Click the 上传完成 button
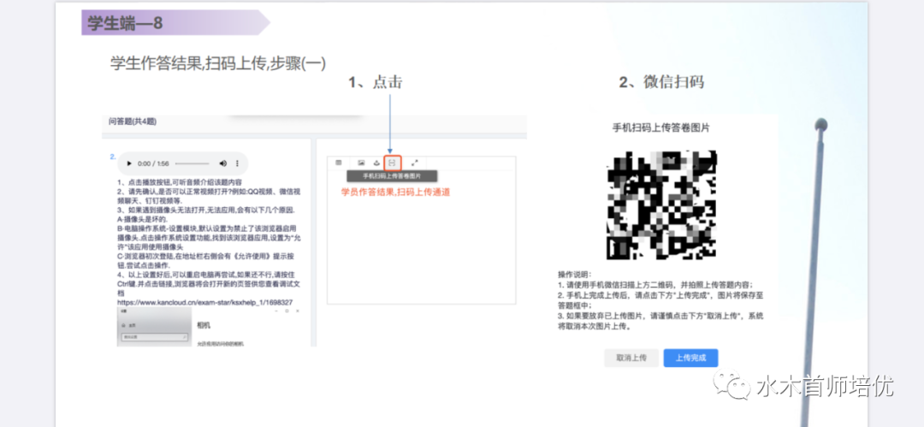 tap(690, 358)
